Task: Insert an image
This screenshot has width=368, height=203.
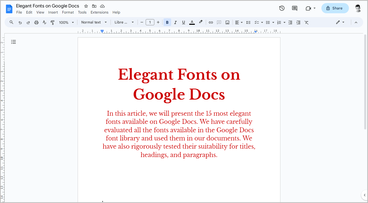Action: point(227,22)
